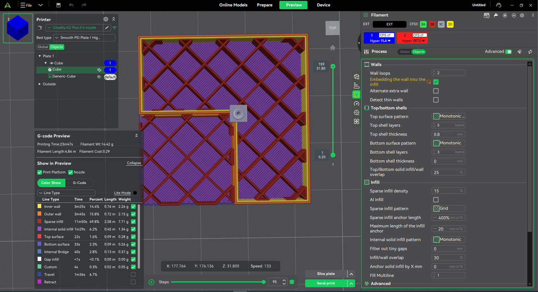Screen dimensions: 538x292
Task: Open printer settings gear icon
Action: coord(106,19)
